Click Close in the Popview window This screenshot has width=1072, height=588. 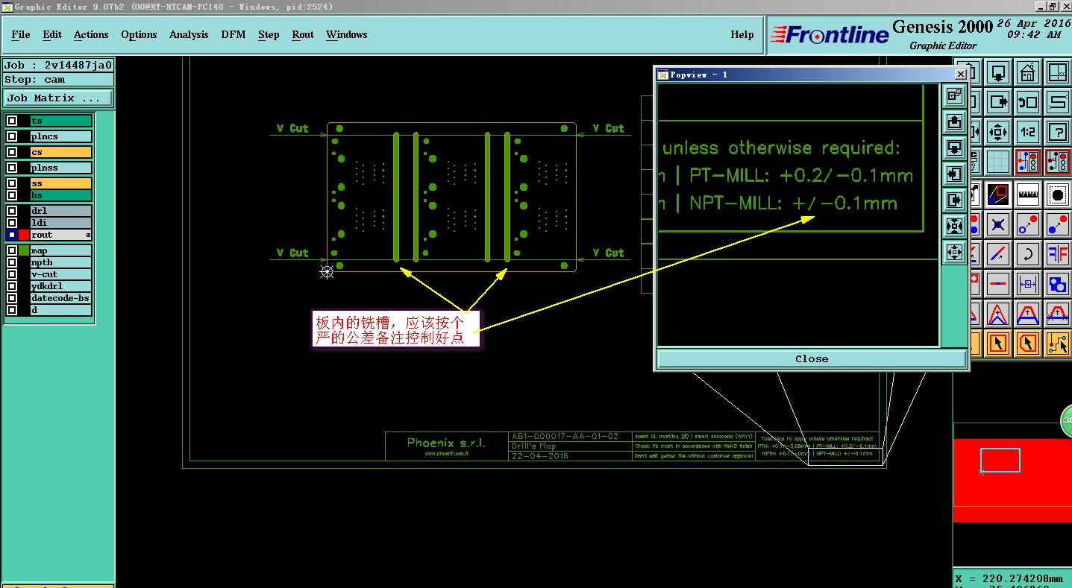812,358
